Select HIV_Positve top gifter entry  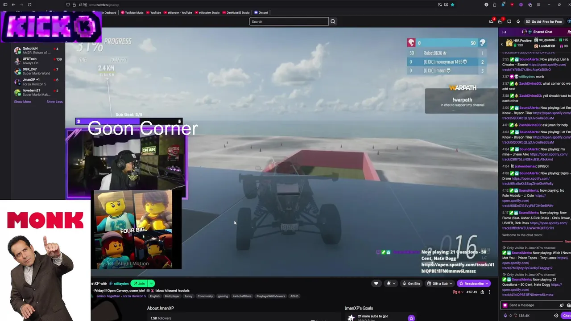[519, 43]
